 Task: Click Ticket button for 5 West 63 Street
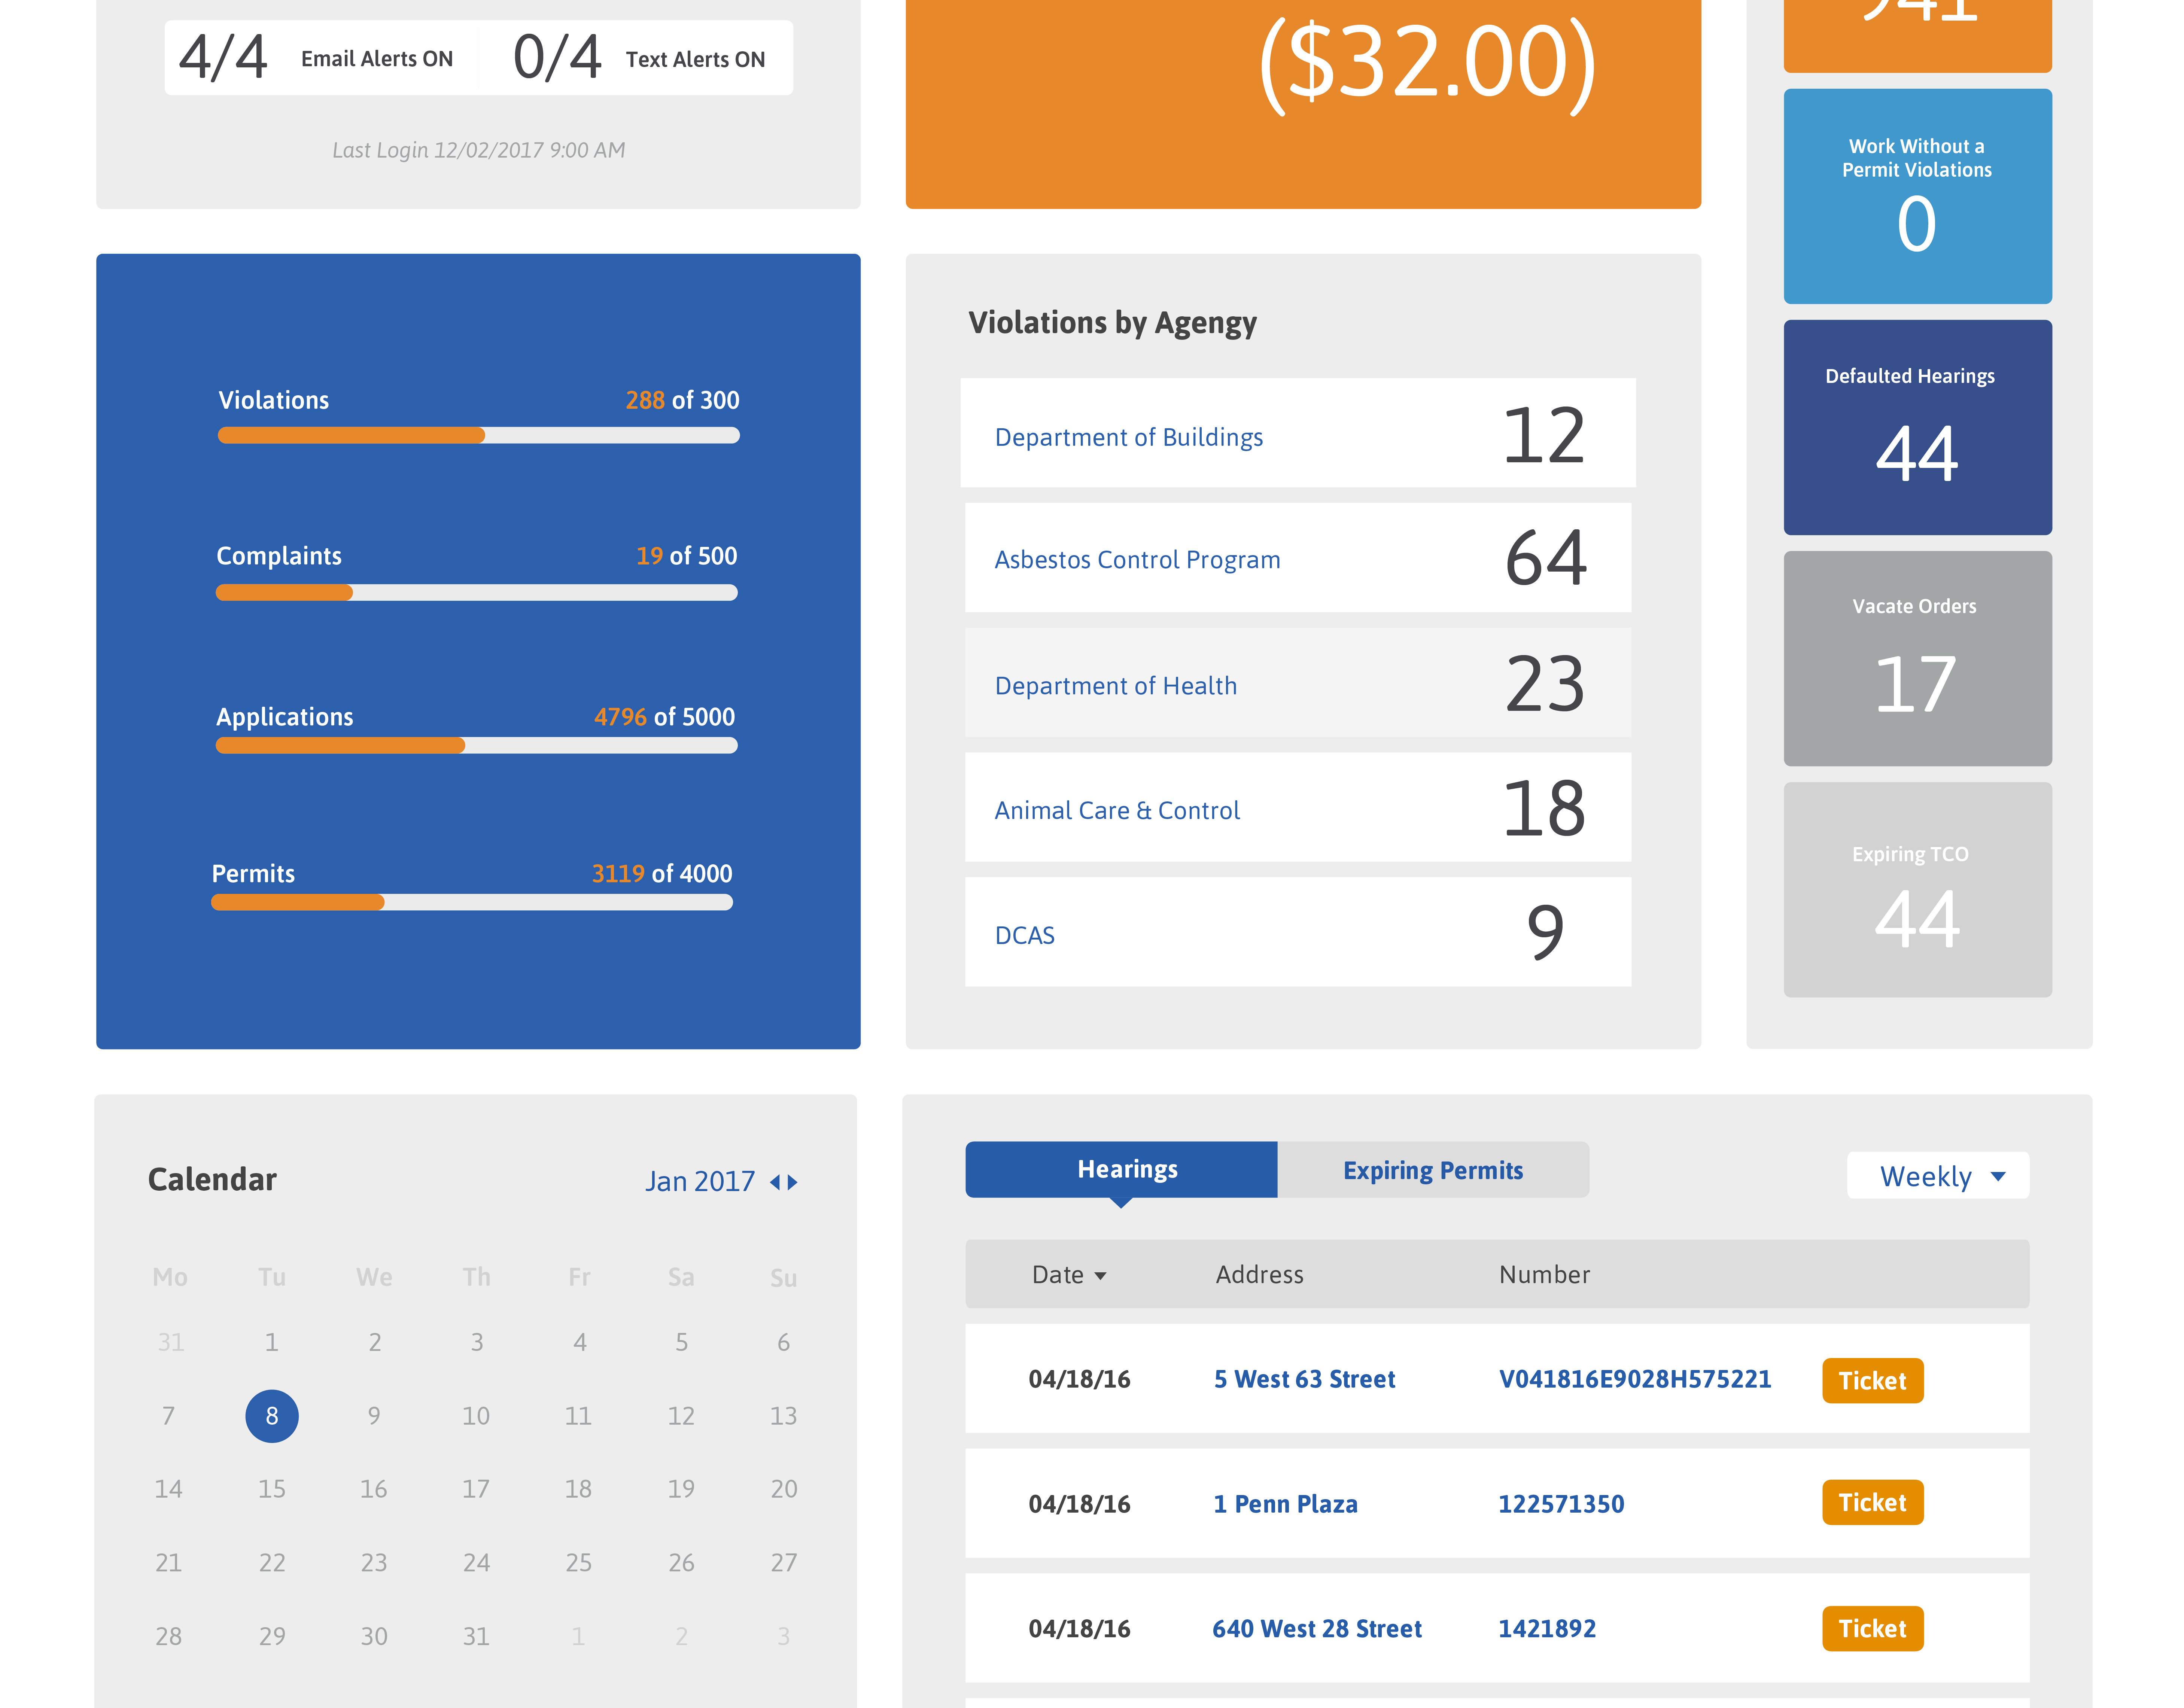click(1872, 1380)
